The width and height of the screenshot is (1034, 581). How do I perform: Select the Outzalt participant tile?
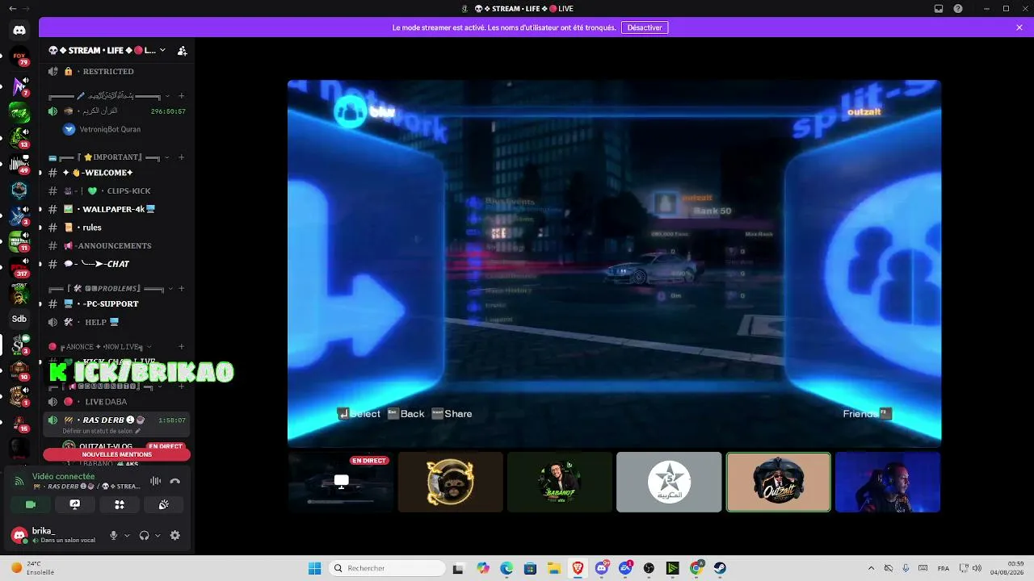click(x=779, y=482)
